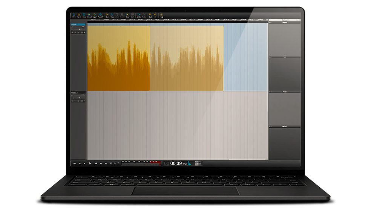Arm Track 1 for recording
371x217 pixels.
72,33
